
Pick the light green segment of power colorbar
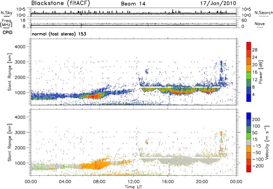pos(249,76)
